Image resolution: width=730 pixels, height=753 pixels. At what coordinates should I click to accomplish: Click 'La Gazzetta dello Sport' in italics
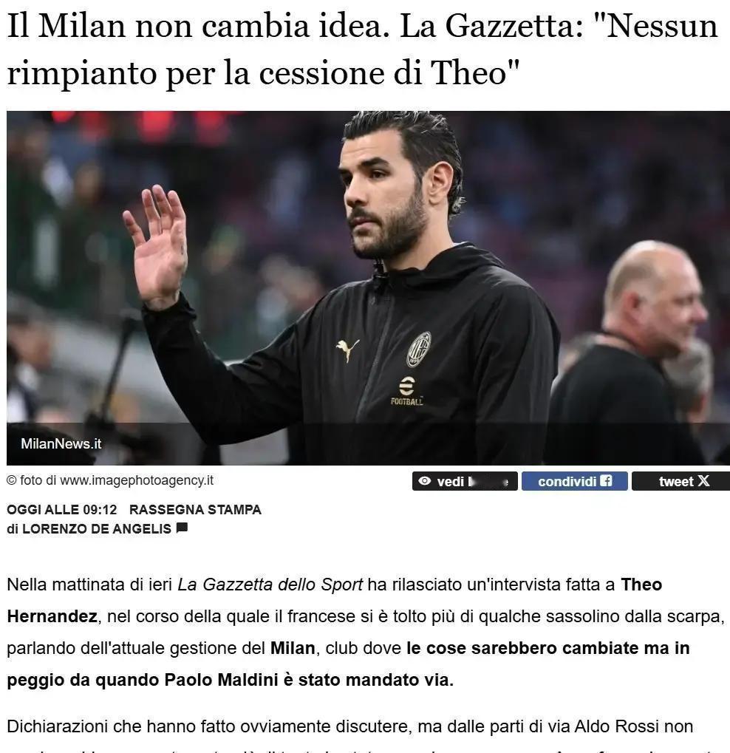point(270,585)
